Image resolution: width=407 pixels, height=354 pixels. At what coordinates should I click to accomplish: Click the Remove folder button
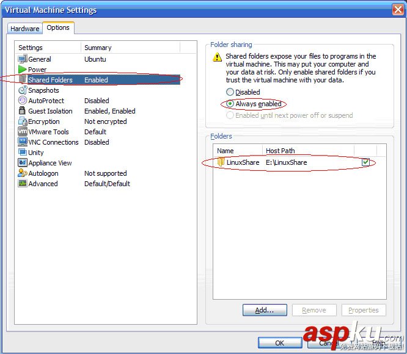pyautogui.click(x=314, y=310)
